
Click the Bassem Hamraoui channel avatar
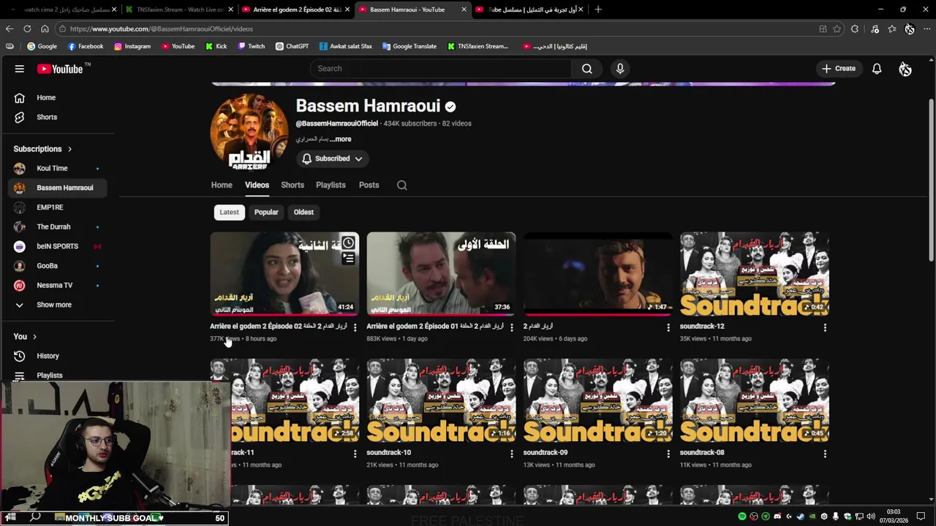[249, 132]
